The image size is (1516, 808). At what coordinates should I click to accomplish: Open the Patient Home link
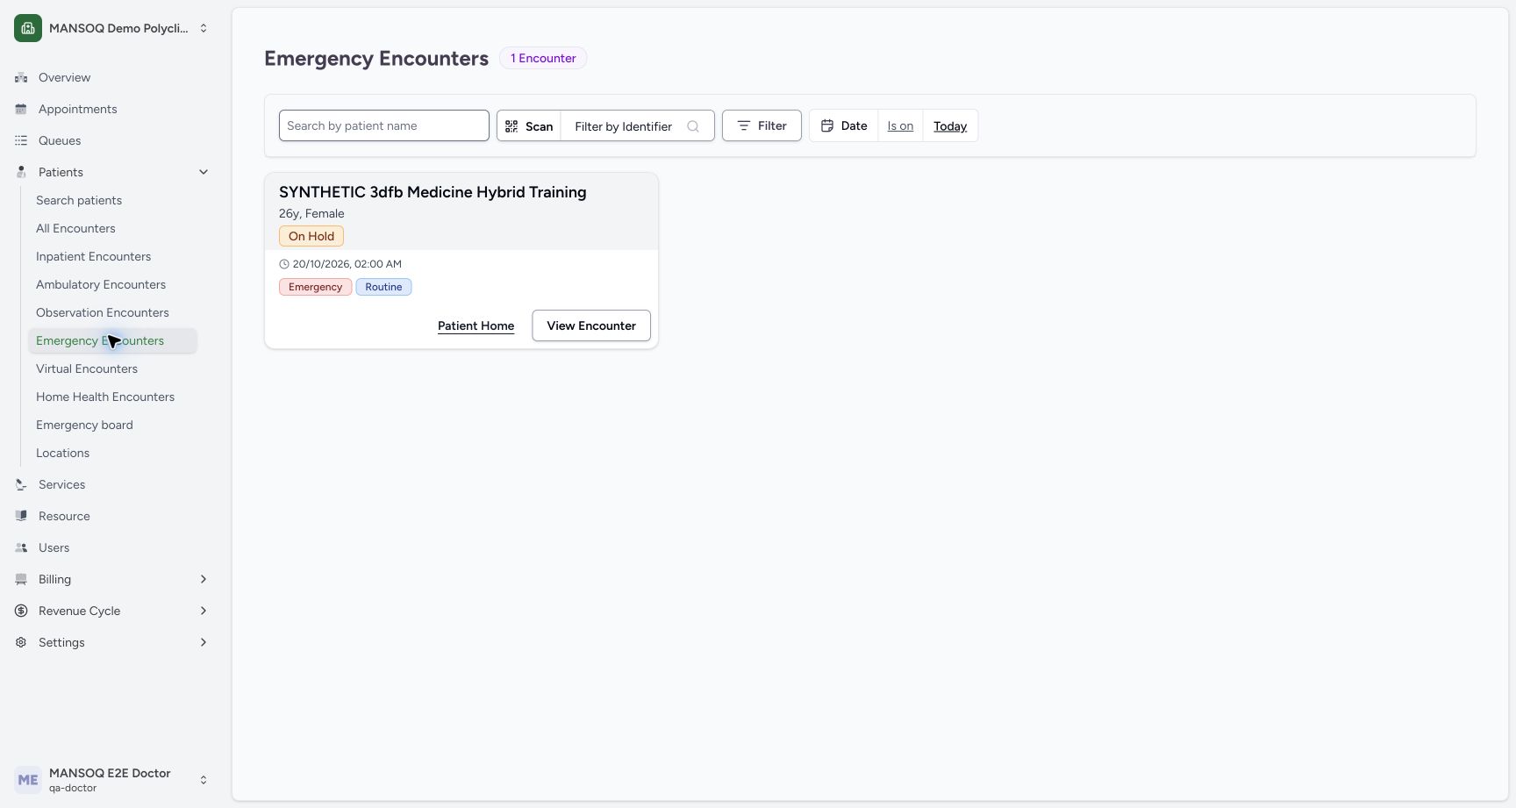click(x=476, y=325)
